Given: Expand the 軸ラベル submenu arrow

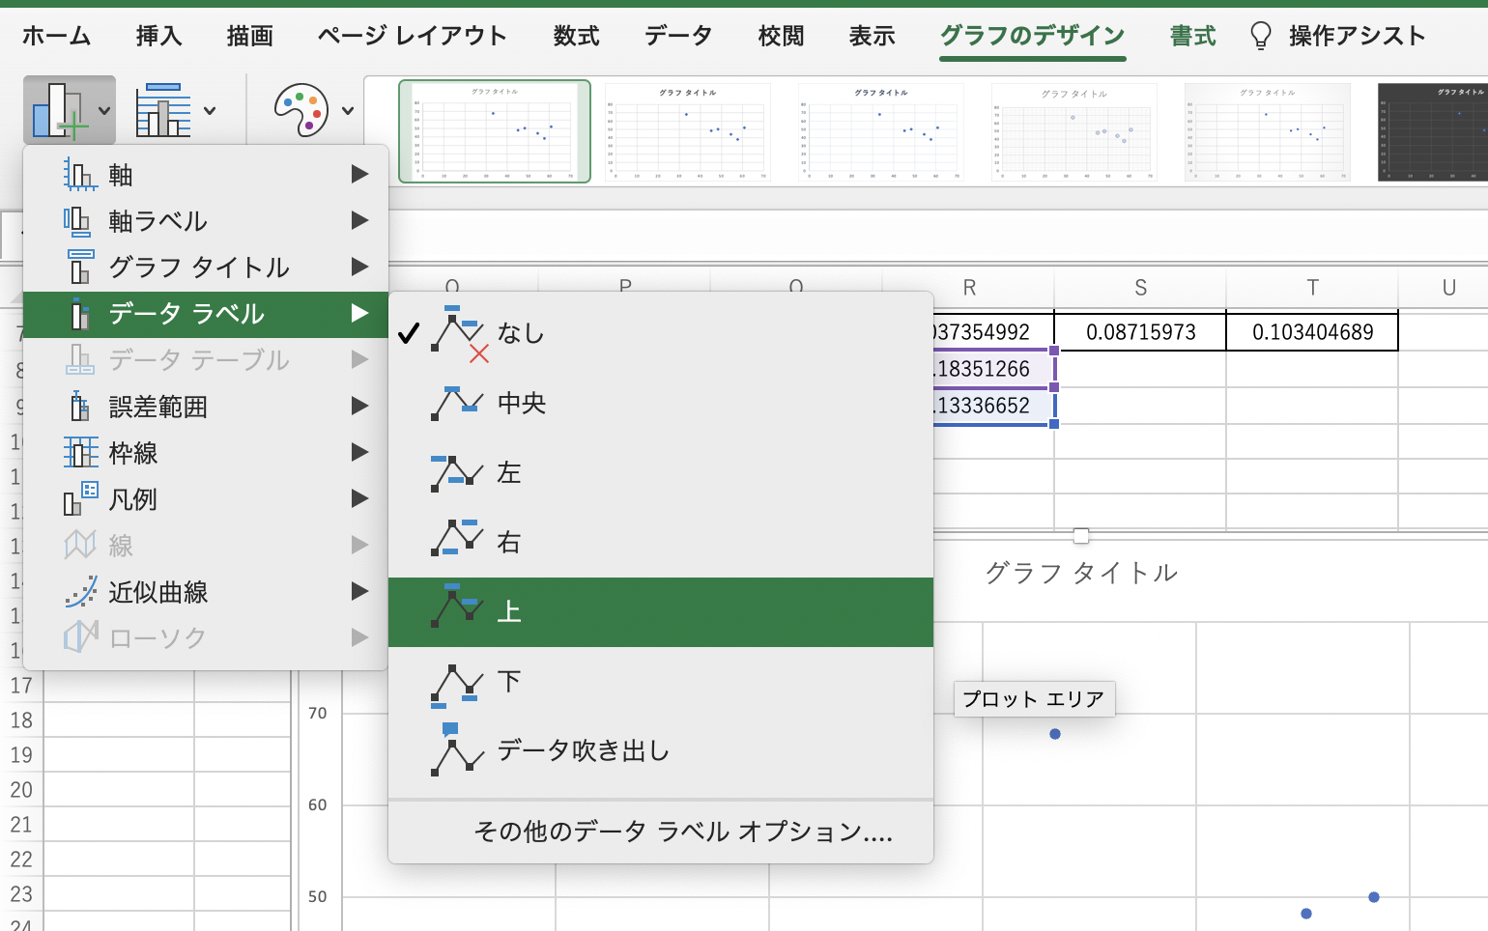Looking at the screenshot, I should coord(359,221).
